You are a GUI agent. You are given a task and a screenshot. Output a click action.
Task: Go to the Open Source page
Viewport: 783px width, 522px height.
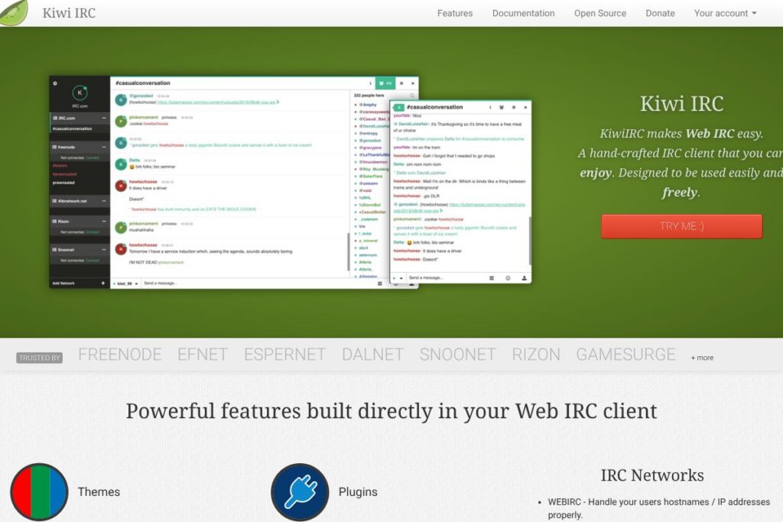[599, 13]
